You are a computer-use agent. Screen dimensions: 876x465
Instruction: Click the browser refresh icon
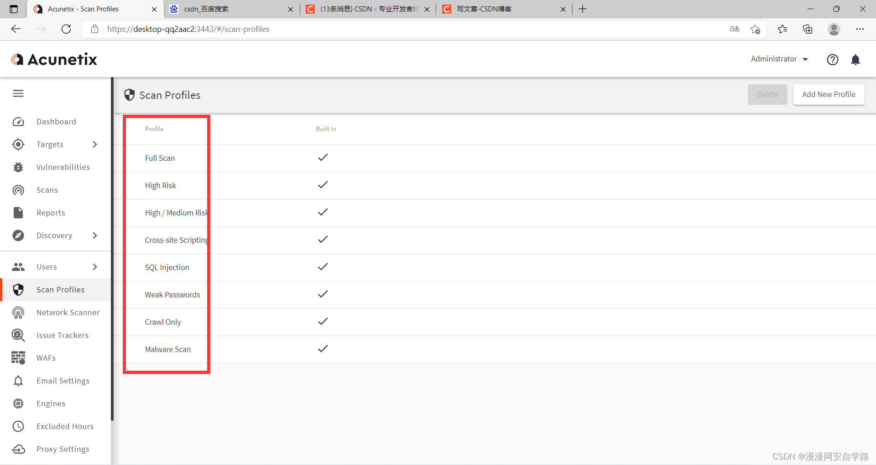pyautogui.click(x=66, y=29)
